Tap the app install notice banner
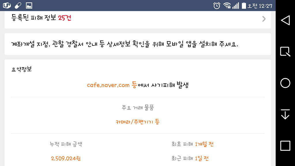Viewport: 295px width, 166px height. [138, 44]
